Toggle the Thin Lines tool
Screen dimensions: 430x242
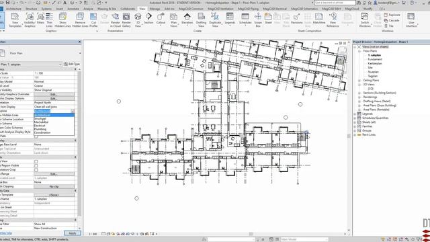pos(49,19)
